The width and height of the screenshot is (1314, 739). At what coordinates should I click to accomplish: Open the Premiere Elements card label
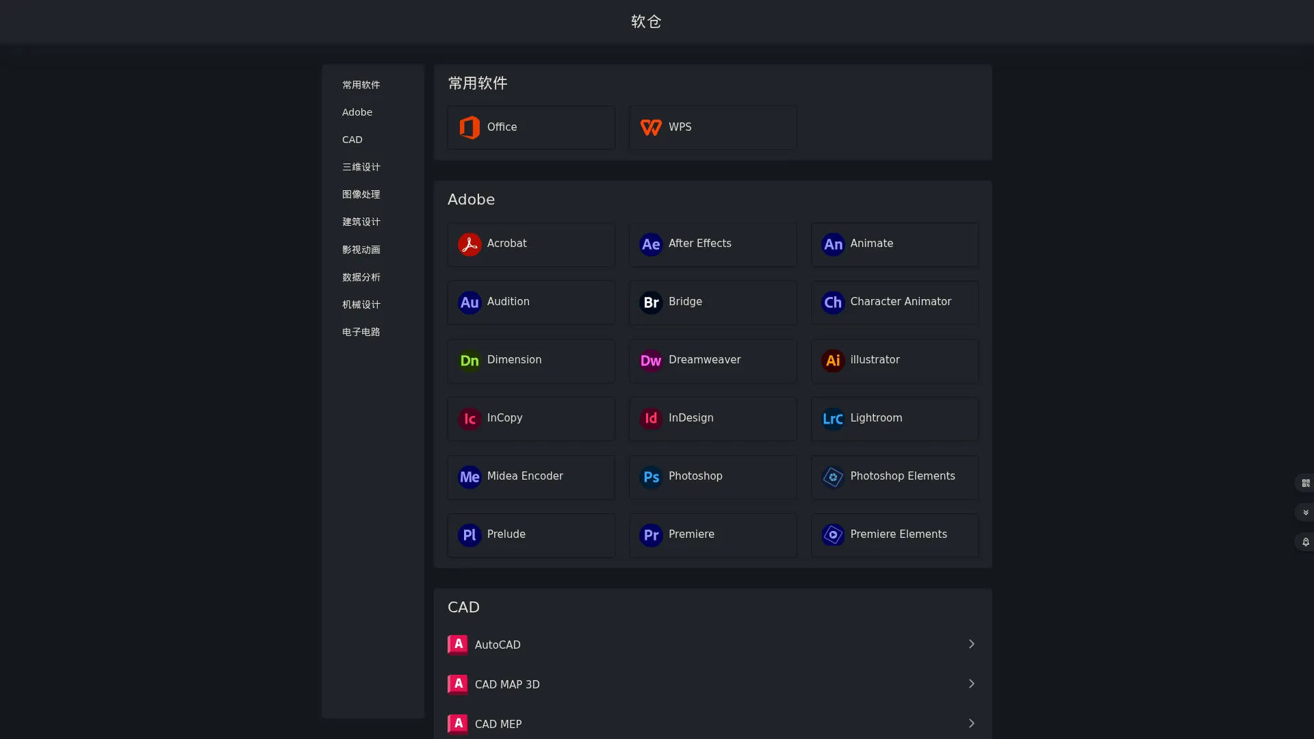click(x=899, y=534)
